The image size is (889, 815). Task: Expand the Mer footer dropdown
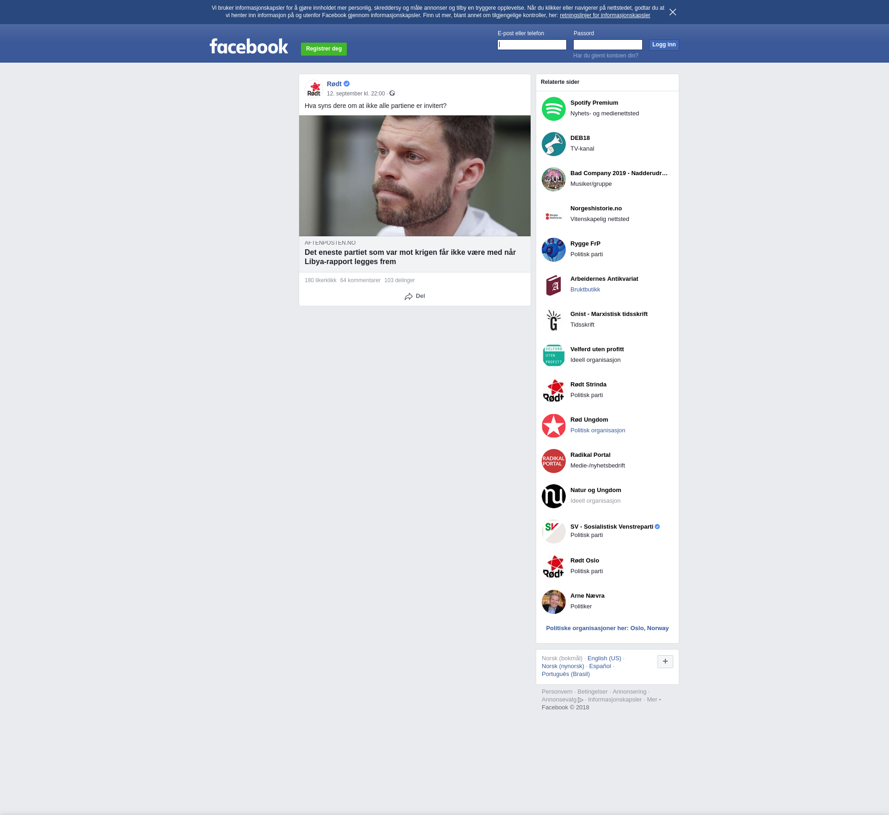coord(654,700)
